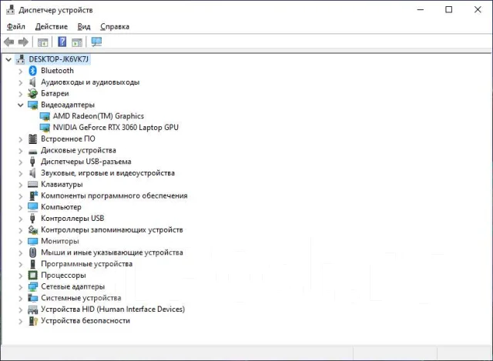Expand the Встроенное ПО category
493x361 pixels.
click(x=21, y=139)
